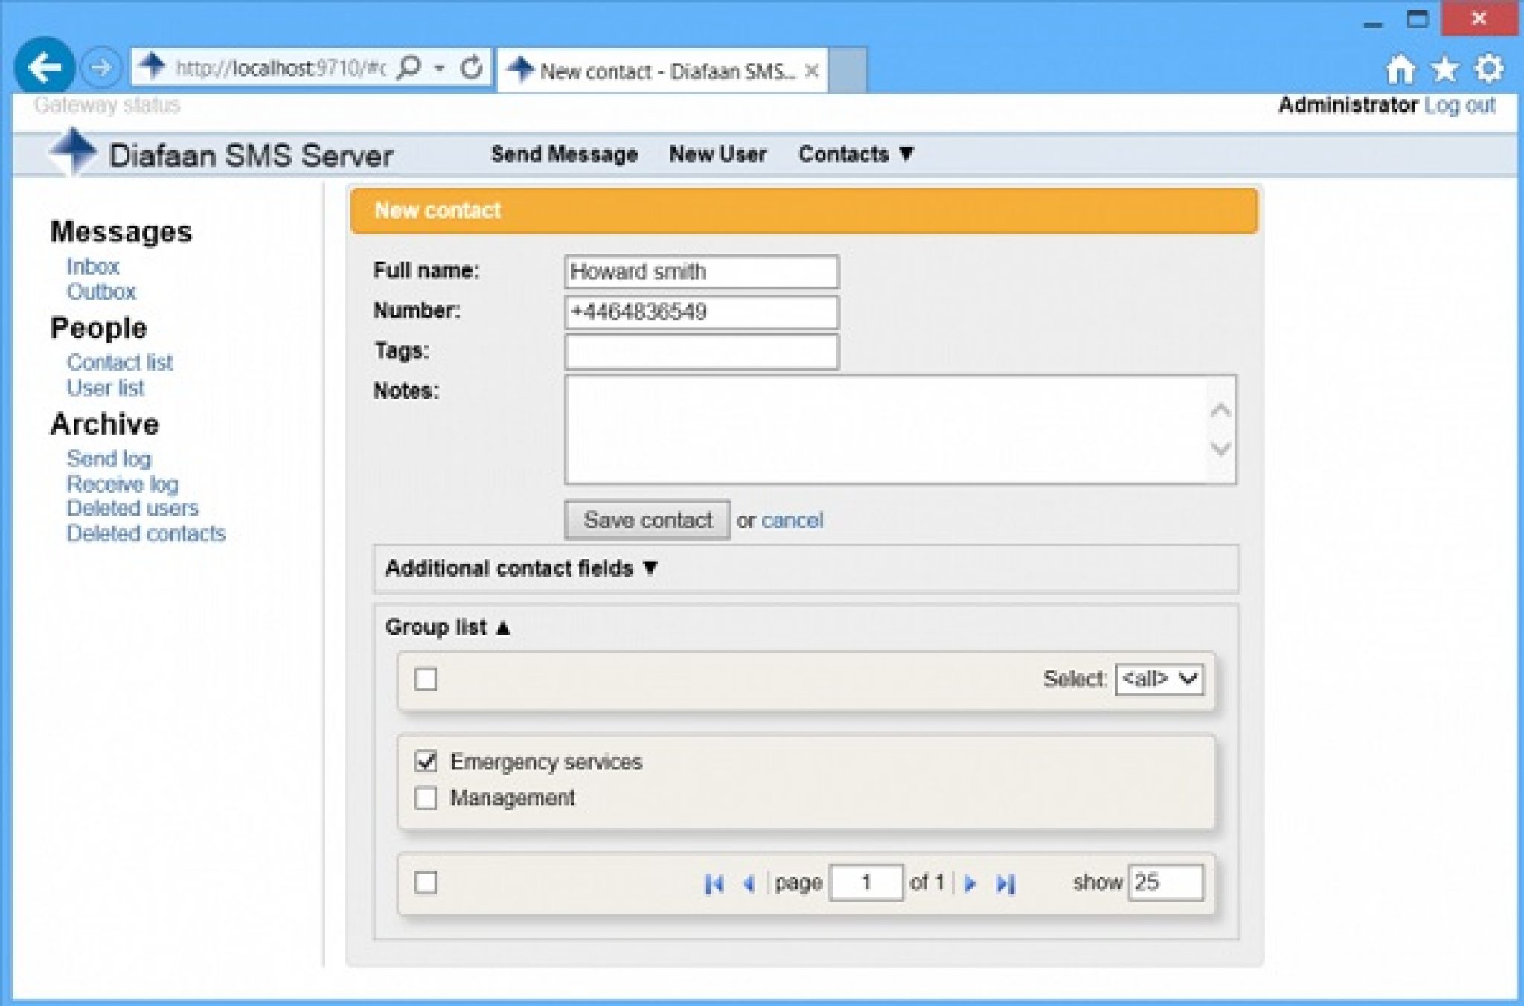
Task: Check the Management group checkbox
Action: point(425,798)
